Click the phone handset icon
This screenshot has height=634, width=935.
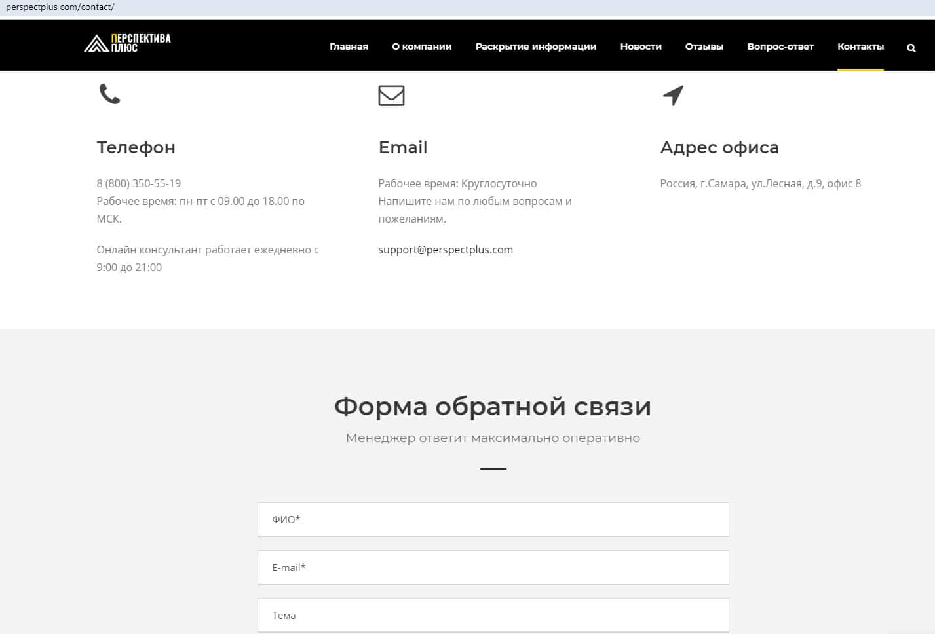(109, 94)
